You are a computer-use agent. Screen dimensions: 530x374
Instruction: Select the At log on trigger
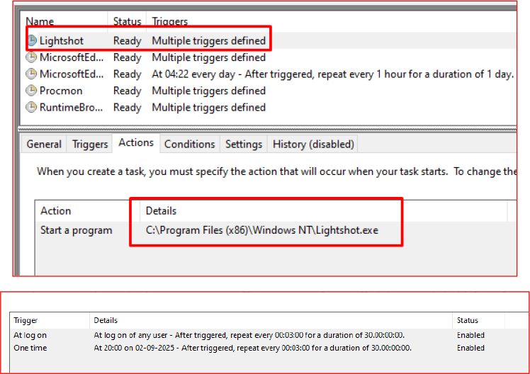pyautogui.click(x=30, y=335)
